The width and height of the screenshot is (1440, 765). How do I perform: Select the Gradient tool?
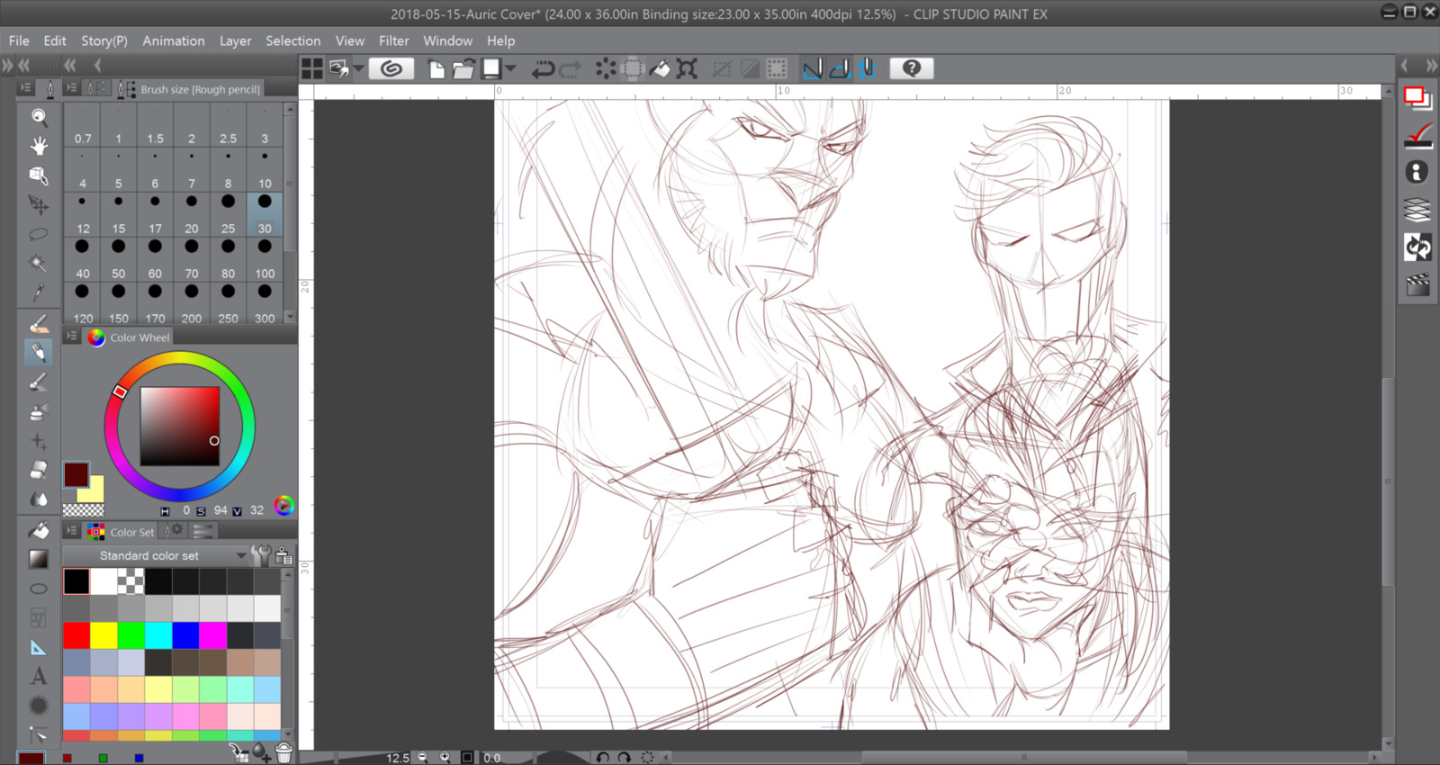(39, 559)
